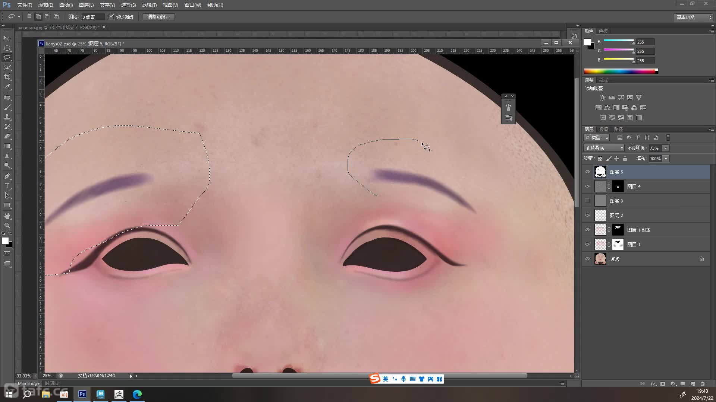
Task: Select the Hand tool
Action: click(x=7, y=216)
